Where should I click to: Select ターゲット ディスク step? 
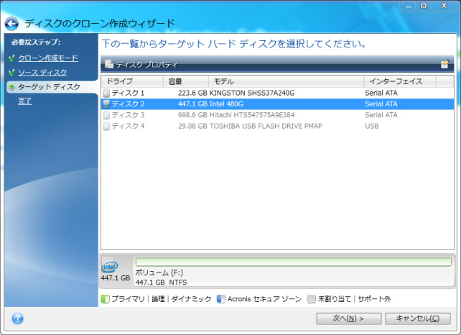tap(49, 87)
